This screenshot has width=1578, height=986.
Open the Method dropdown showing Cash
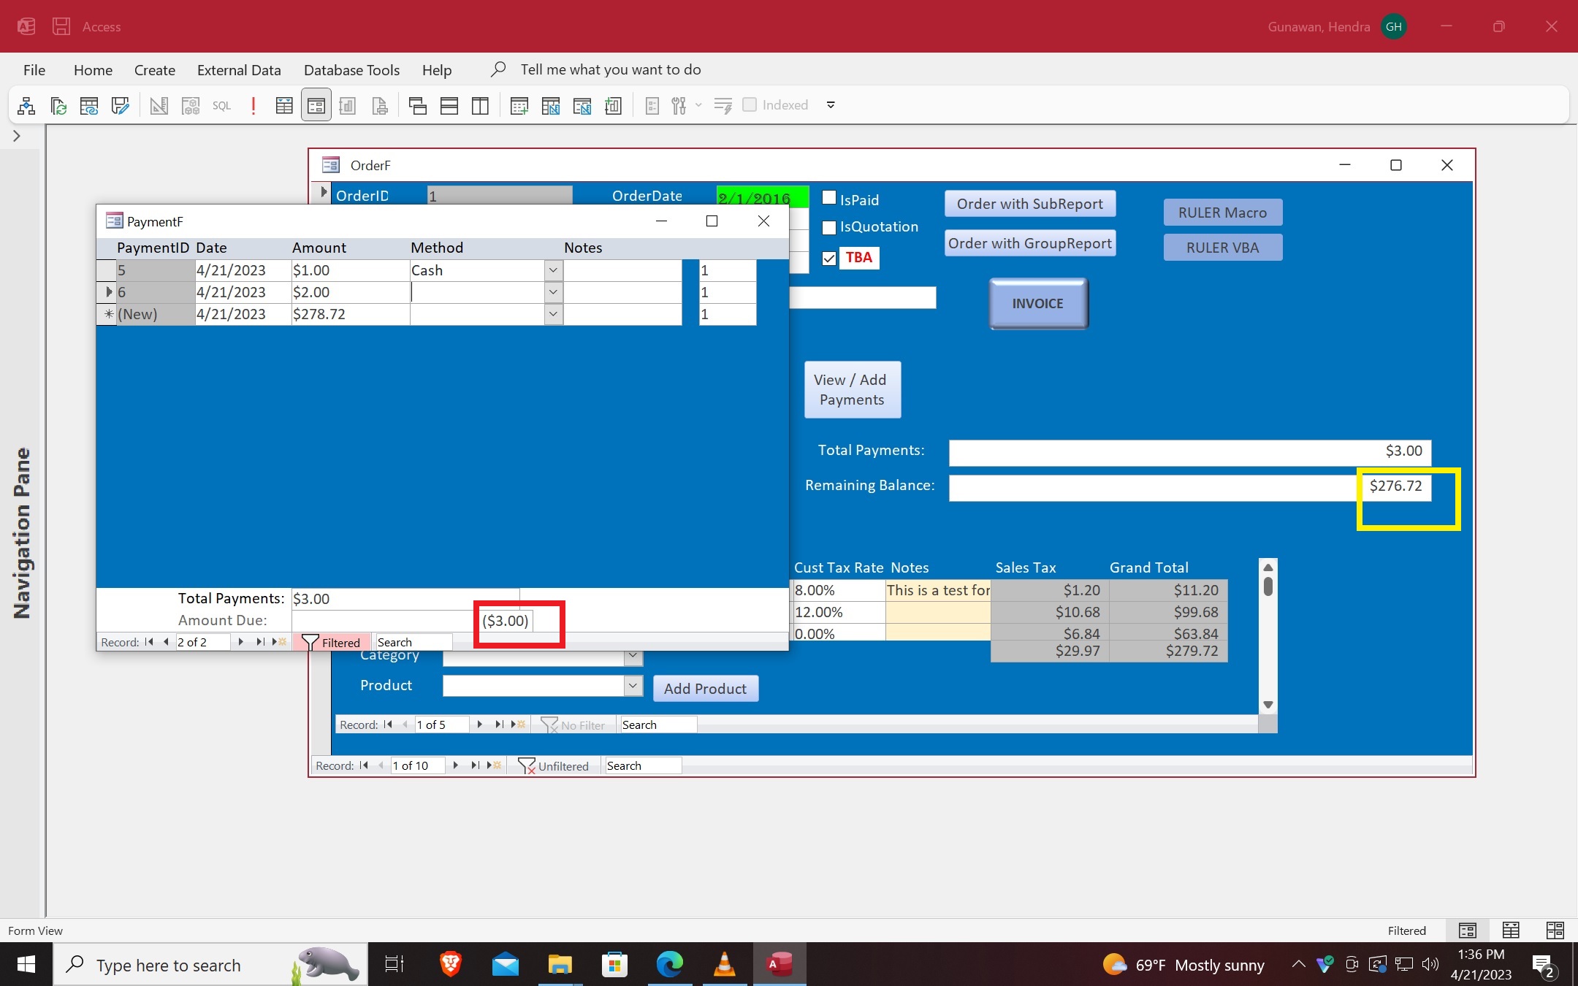click(553, 270)
